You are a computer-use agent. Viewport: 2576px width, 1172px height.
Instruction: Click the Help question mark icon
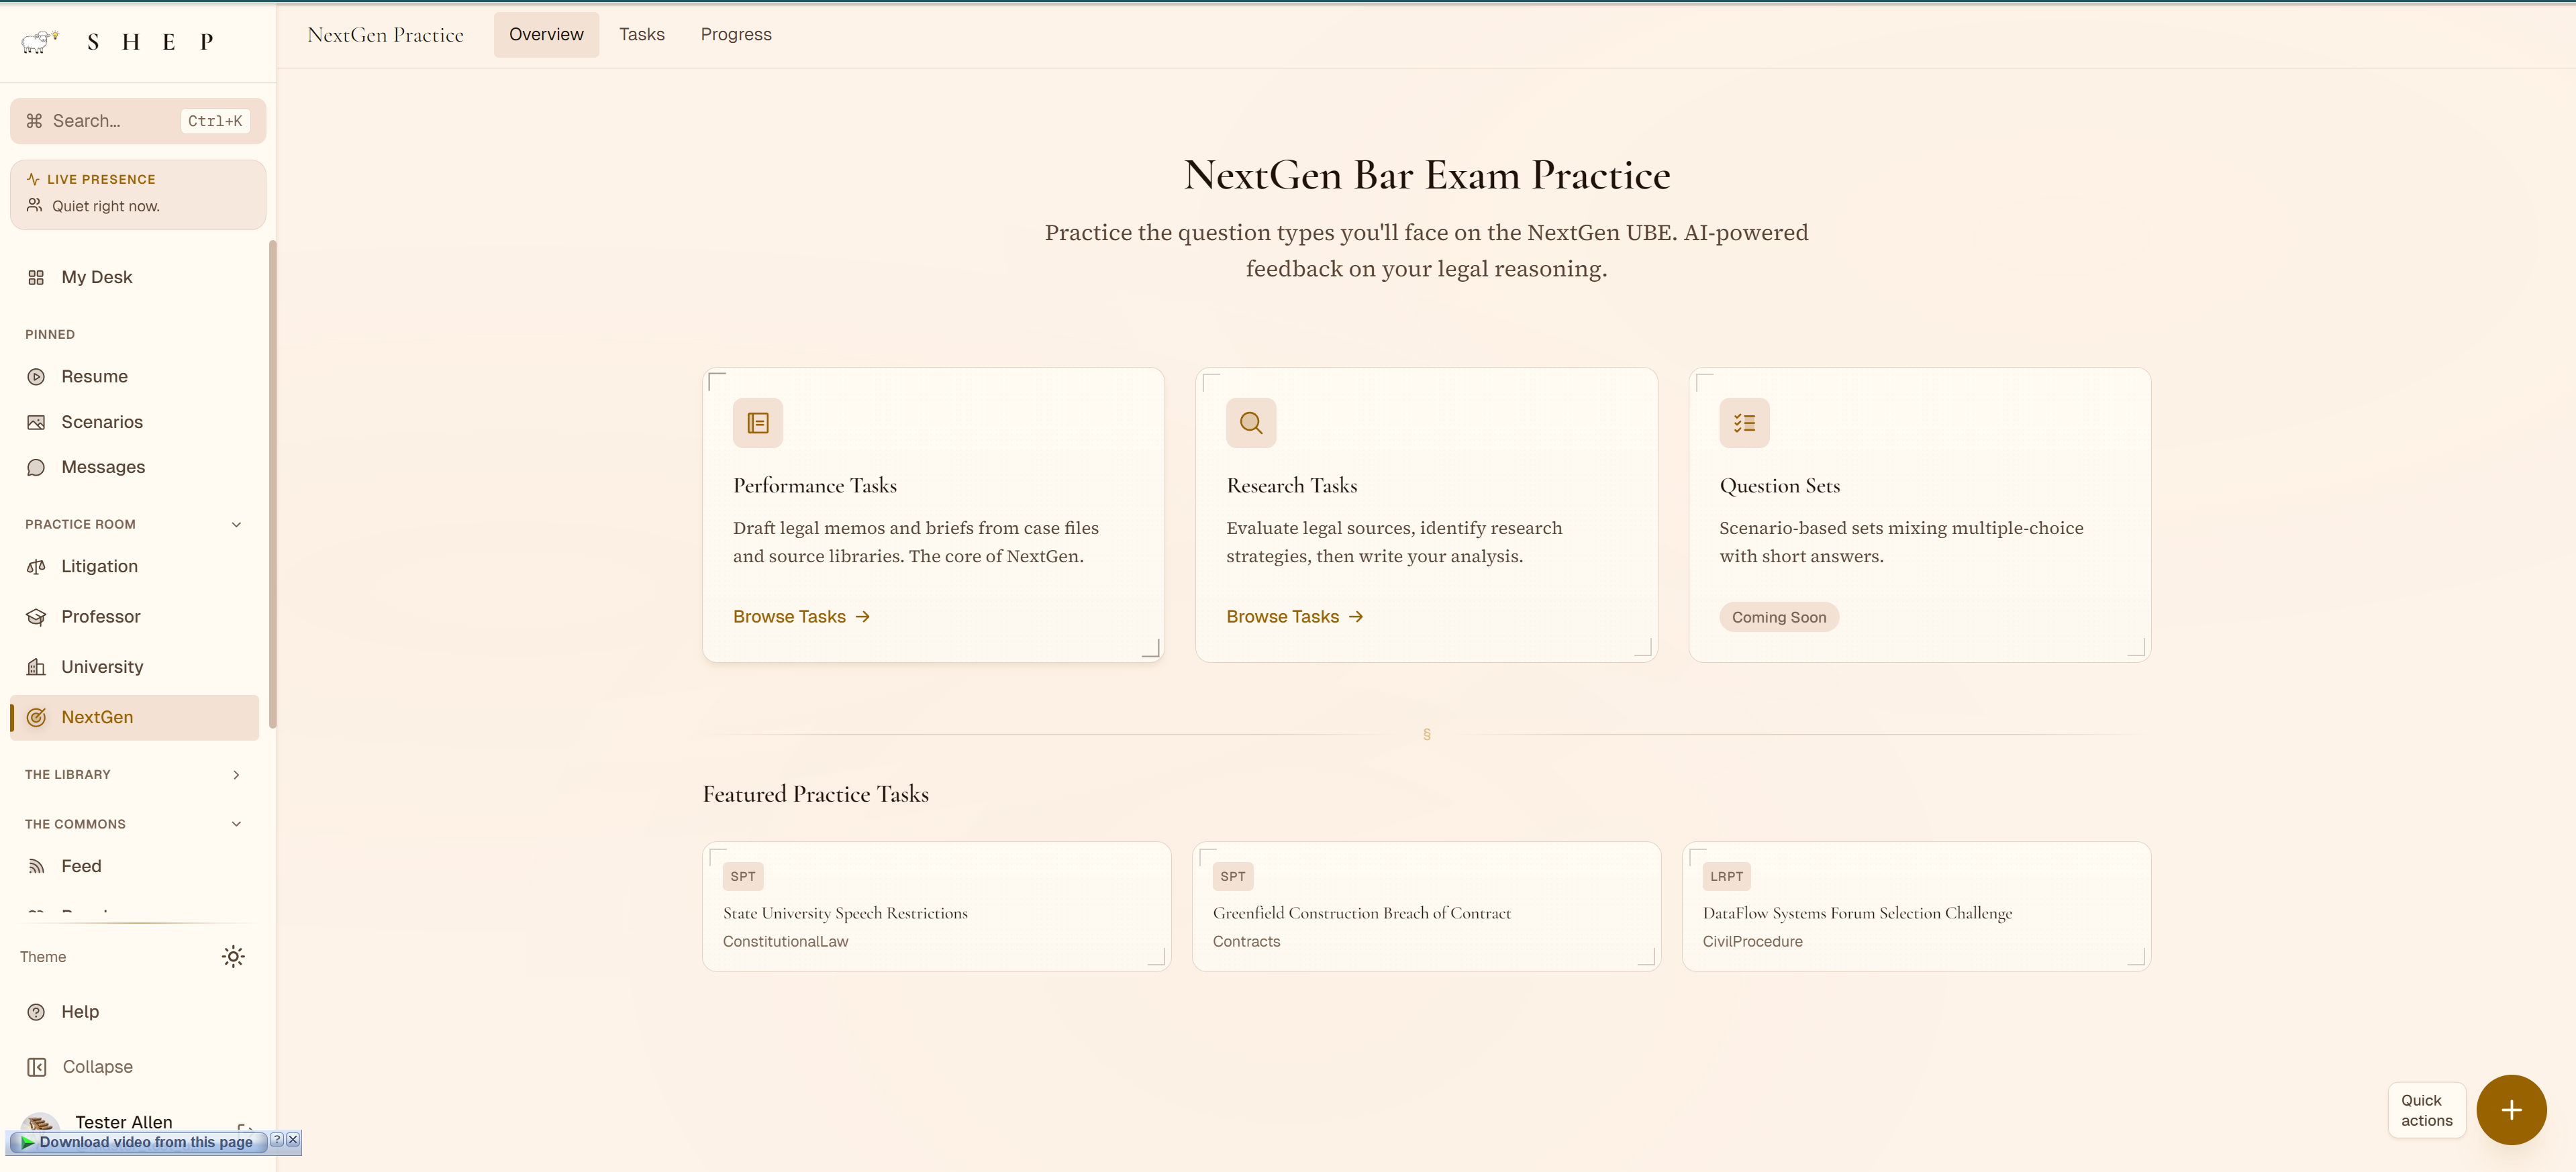pyautogui.click(x=36, y=1011)
